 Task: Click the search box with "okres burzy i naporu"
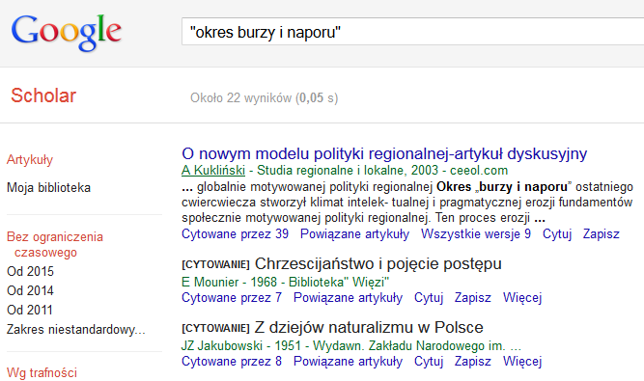click(x=413, y=32)
